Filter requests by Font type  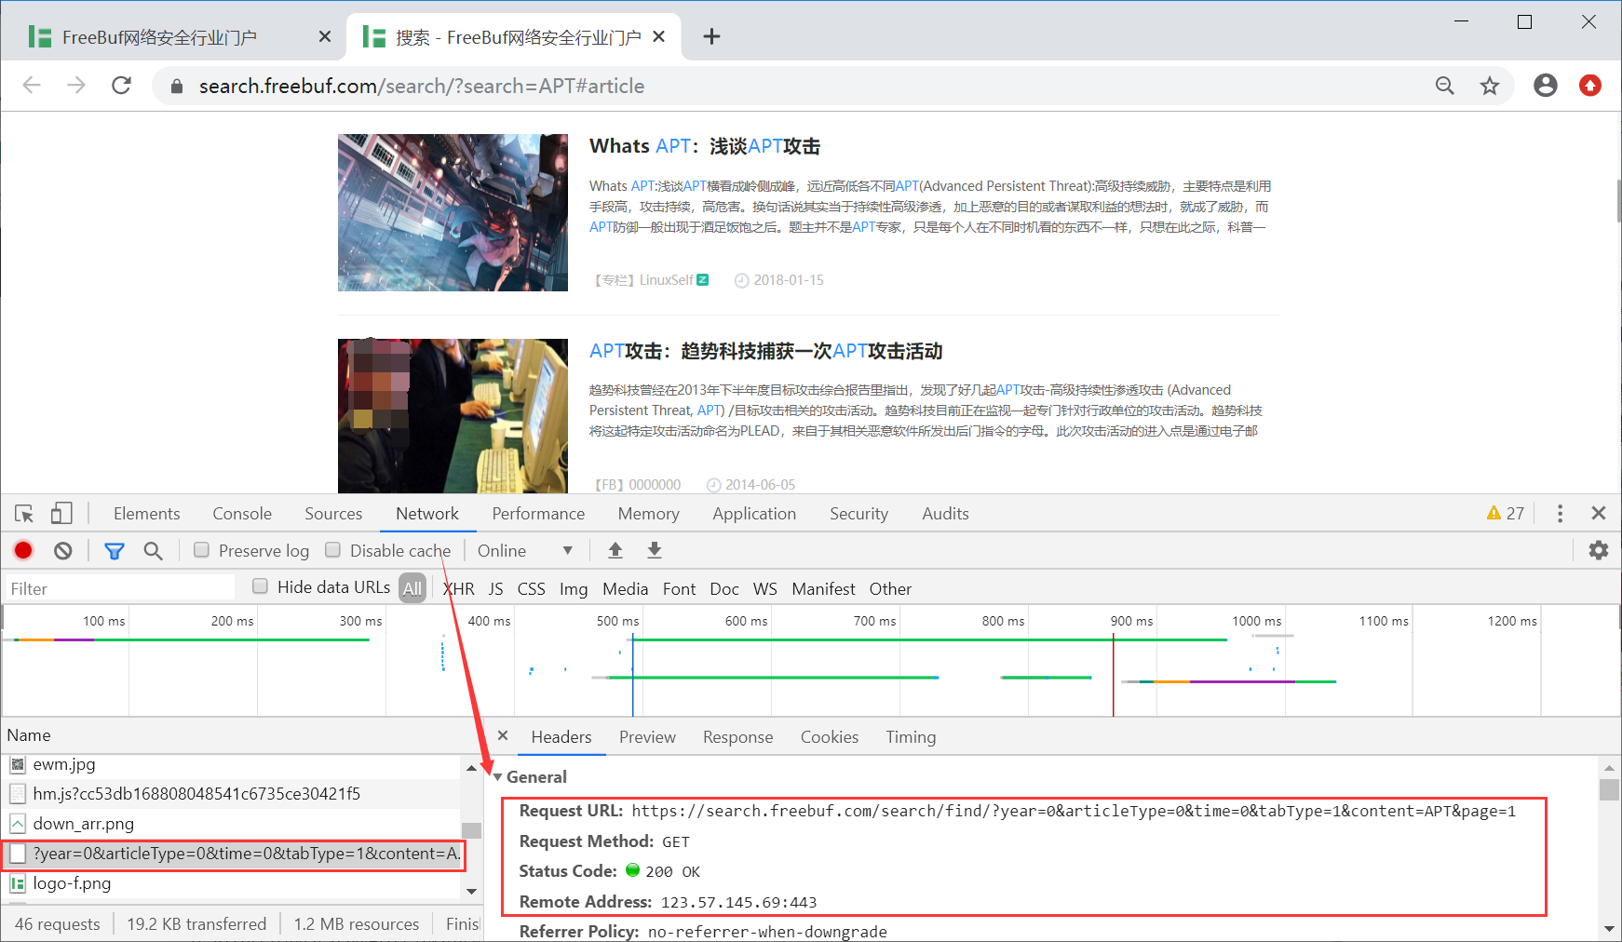[x=680, y=589]
